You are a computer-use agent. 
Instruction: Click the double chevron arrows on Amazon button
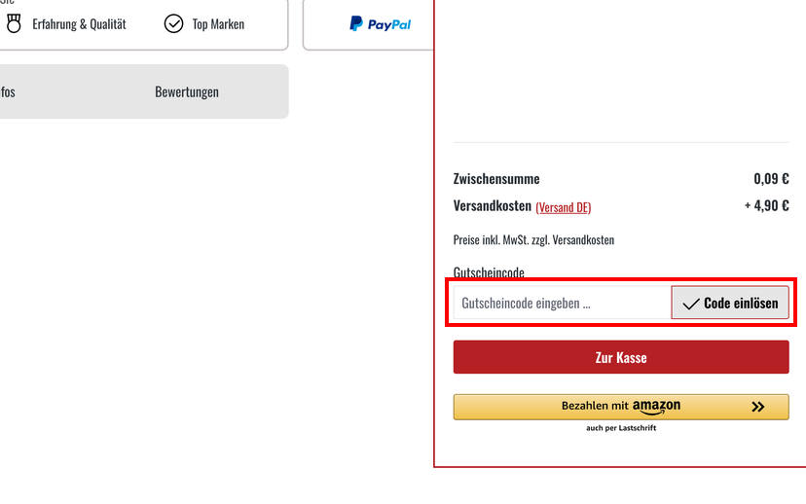(757, 407)
